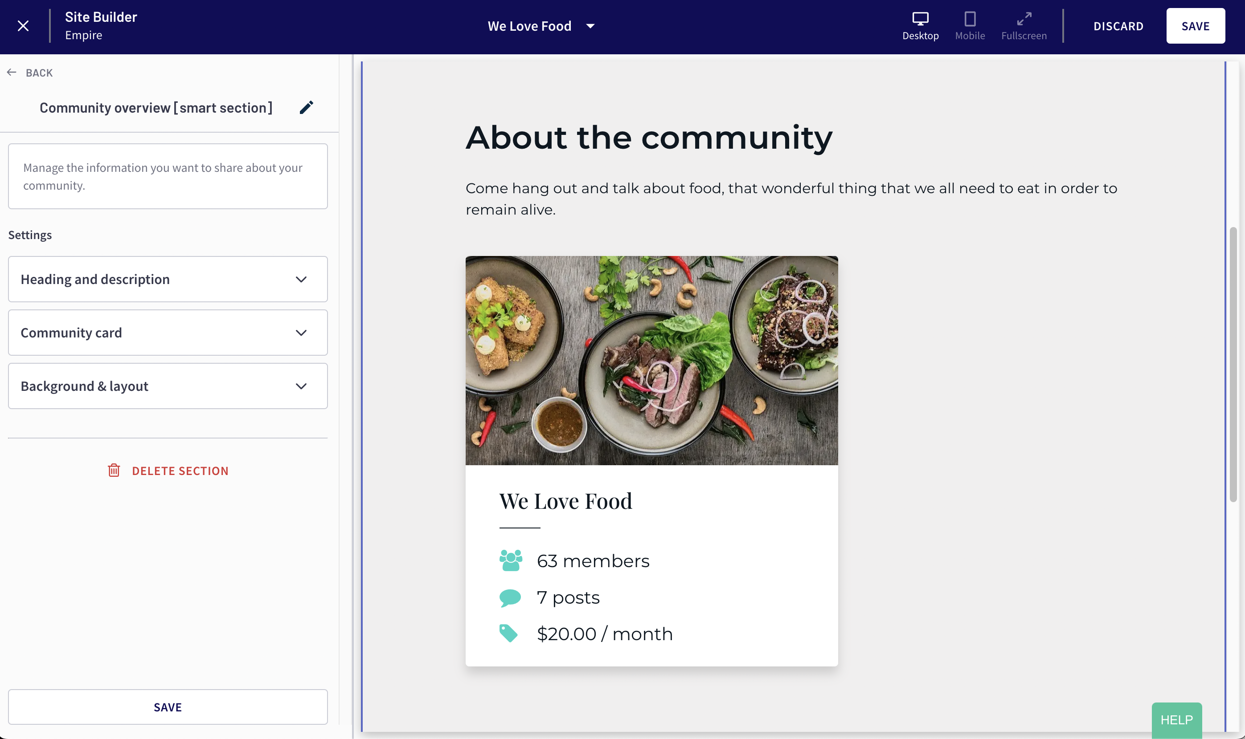This screenshot has width=1245, height=739.
Task: Click the DISCARD button
Action: pyautogui.click(x=1118, y=26)
